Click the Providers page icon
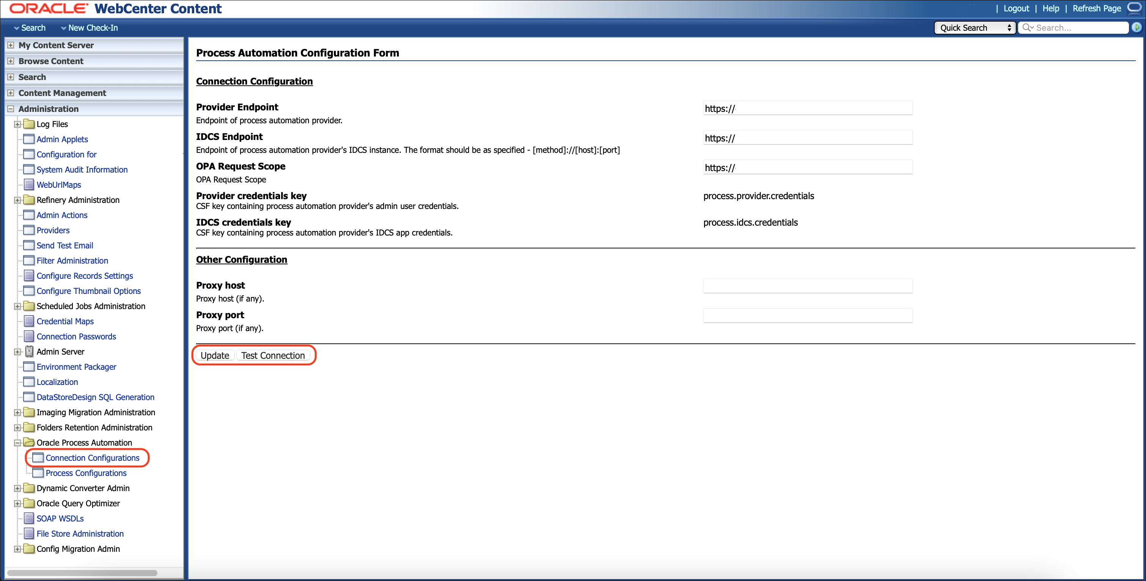1146x581 pixels. point(28,230)
